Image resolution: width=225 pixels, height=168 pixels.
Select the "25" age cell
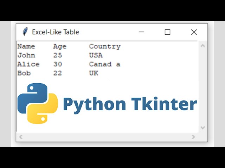(58, 55)
